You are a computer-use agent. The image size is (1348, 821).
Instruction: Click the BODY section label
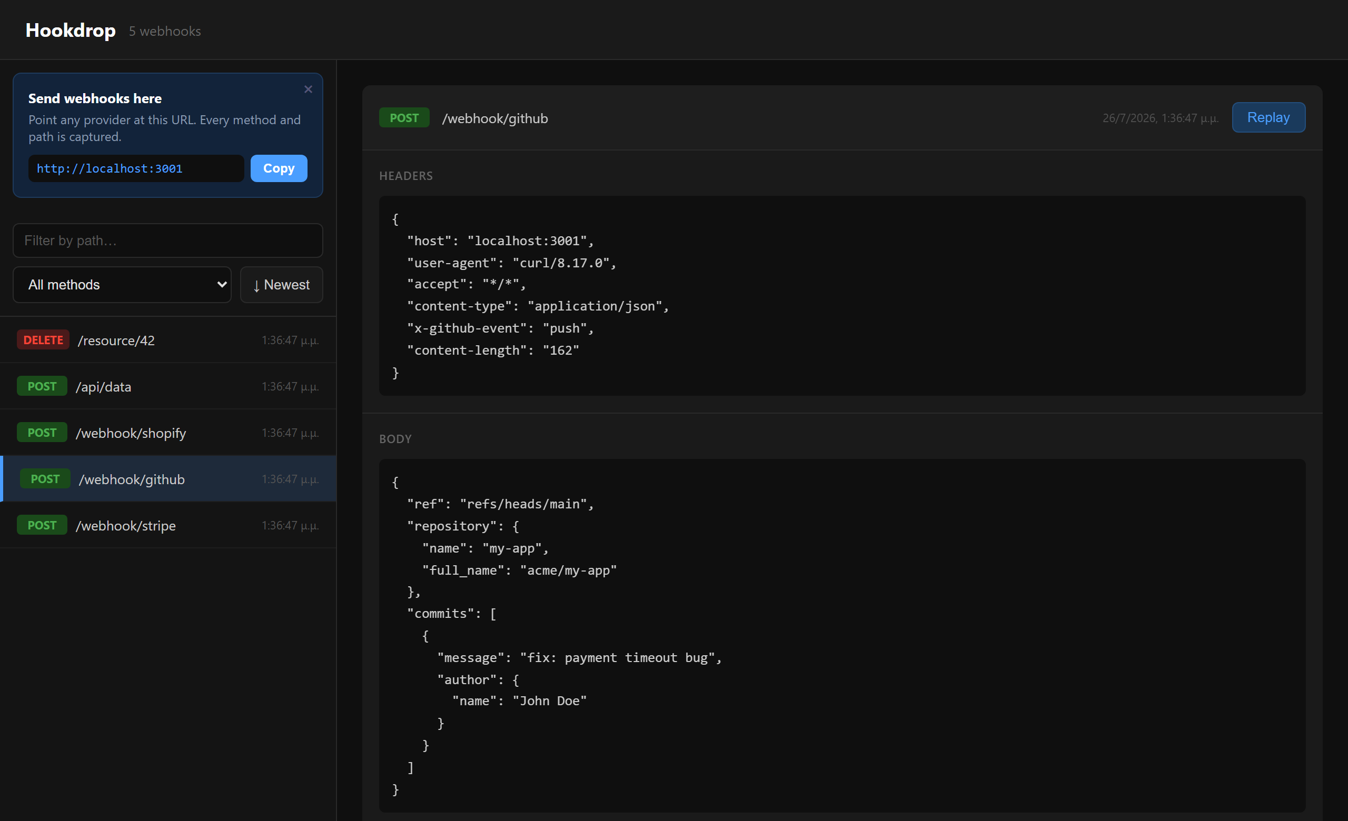pos(395,439)
